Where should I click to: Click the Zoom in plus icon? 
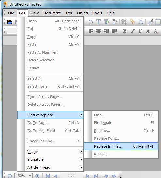[x=37, y=176]
